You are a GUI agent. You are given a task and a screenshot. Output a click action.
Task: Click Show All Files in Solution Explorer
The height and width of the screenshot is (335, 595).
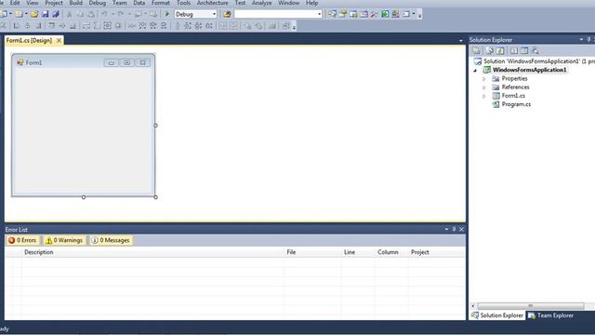(x=490, y=50)
